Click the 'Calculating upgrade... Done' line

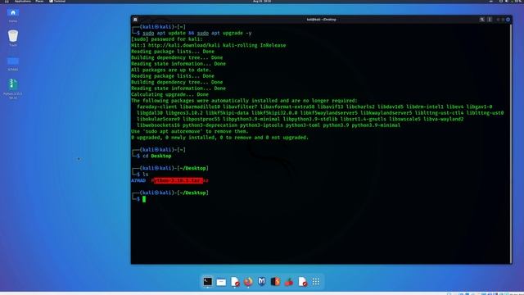coord(169,95)
